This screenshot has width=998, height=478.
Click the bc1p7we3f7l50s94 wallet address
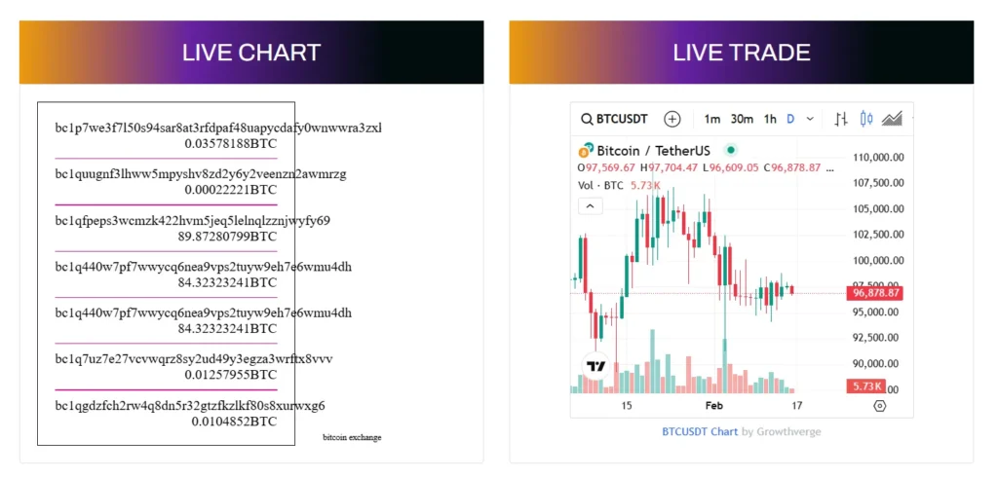[x=217, y=128]
